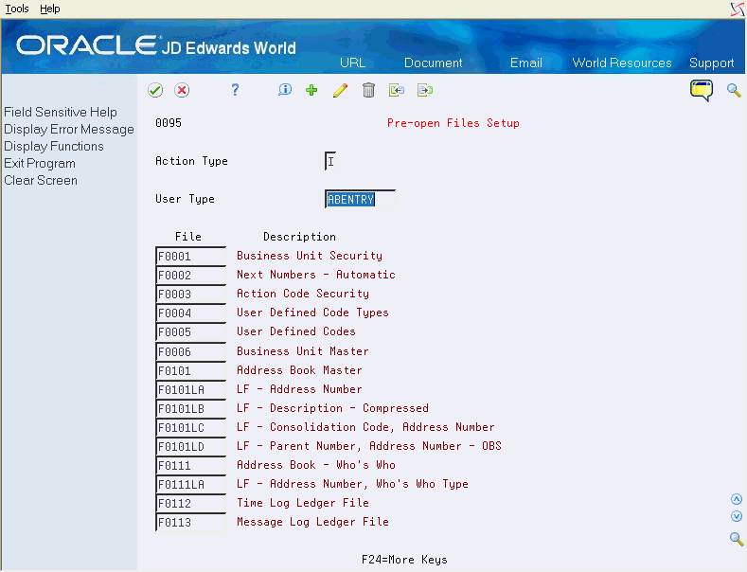
Task: Select Display Functions
Action: [x=54, y=147]
